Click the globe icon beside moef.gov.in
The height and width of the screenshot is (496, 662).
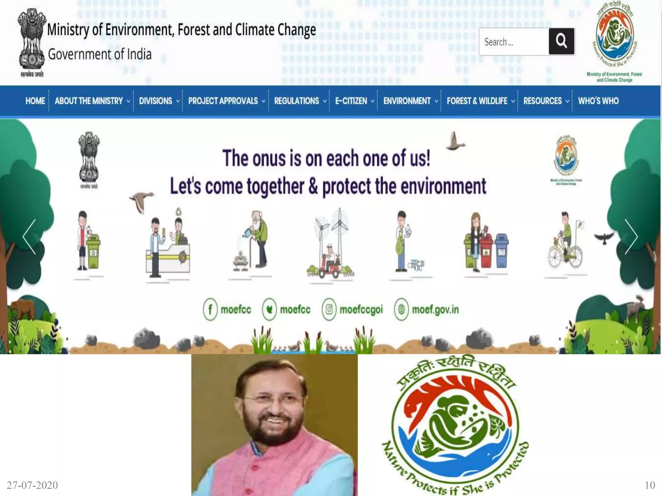coord(401,309)
